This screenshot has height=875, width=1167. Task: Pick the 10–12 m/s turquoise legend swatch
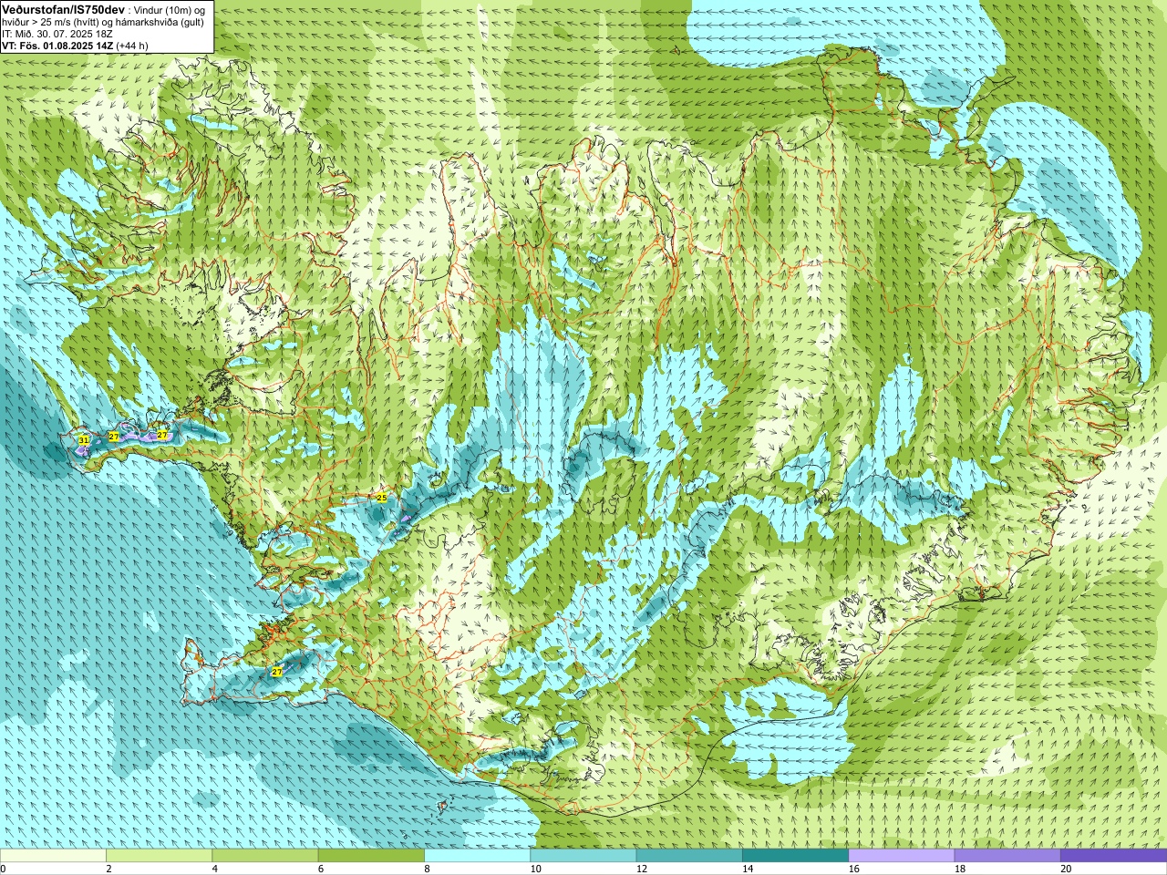point(583,856)
